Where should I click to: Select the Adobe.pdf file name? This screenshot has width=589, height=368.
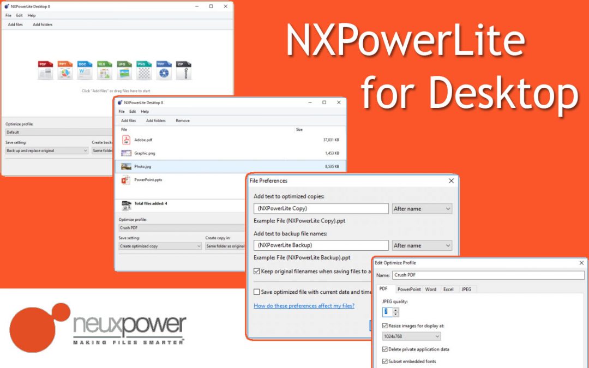(x=143, y=140)
